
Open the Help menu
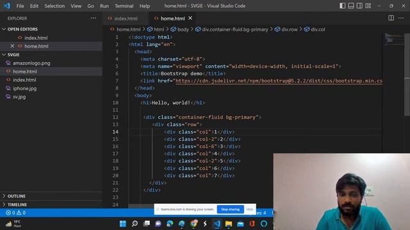145,6
